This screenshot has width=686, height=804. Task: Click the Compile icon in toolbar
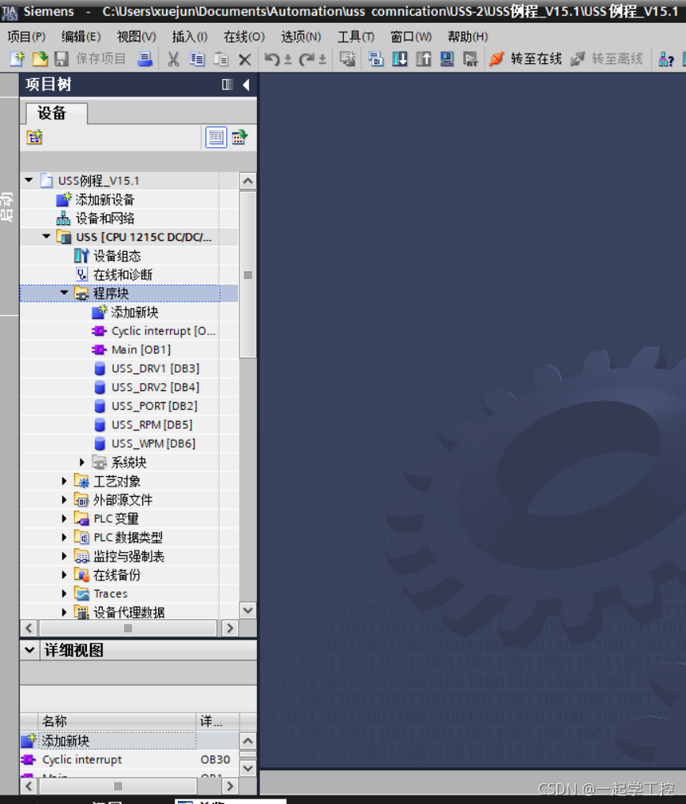[376, 59]
